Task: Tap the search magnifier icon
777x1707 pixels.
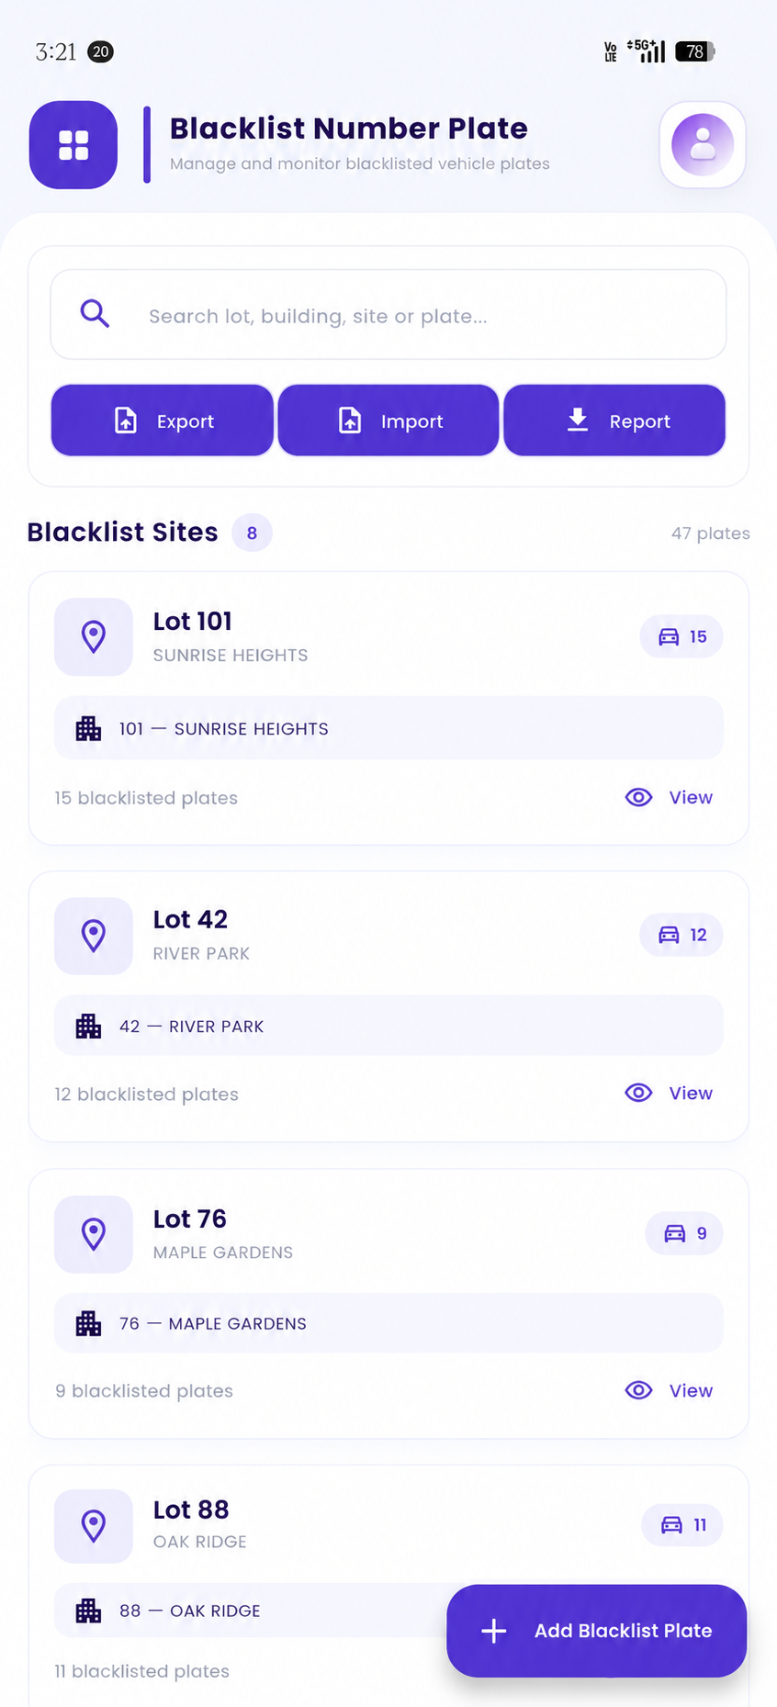Action: click(95, 314)
